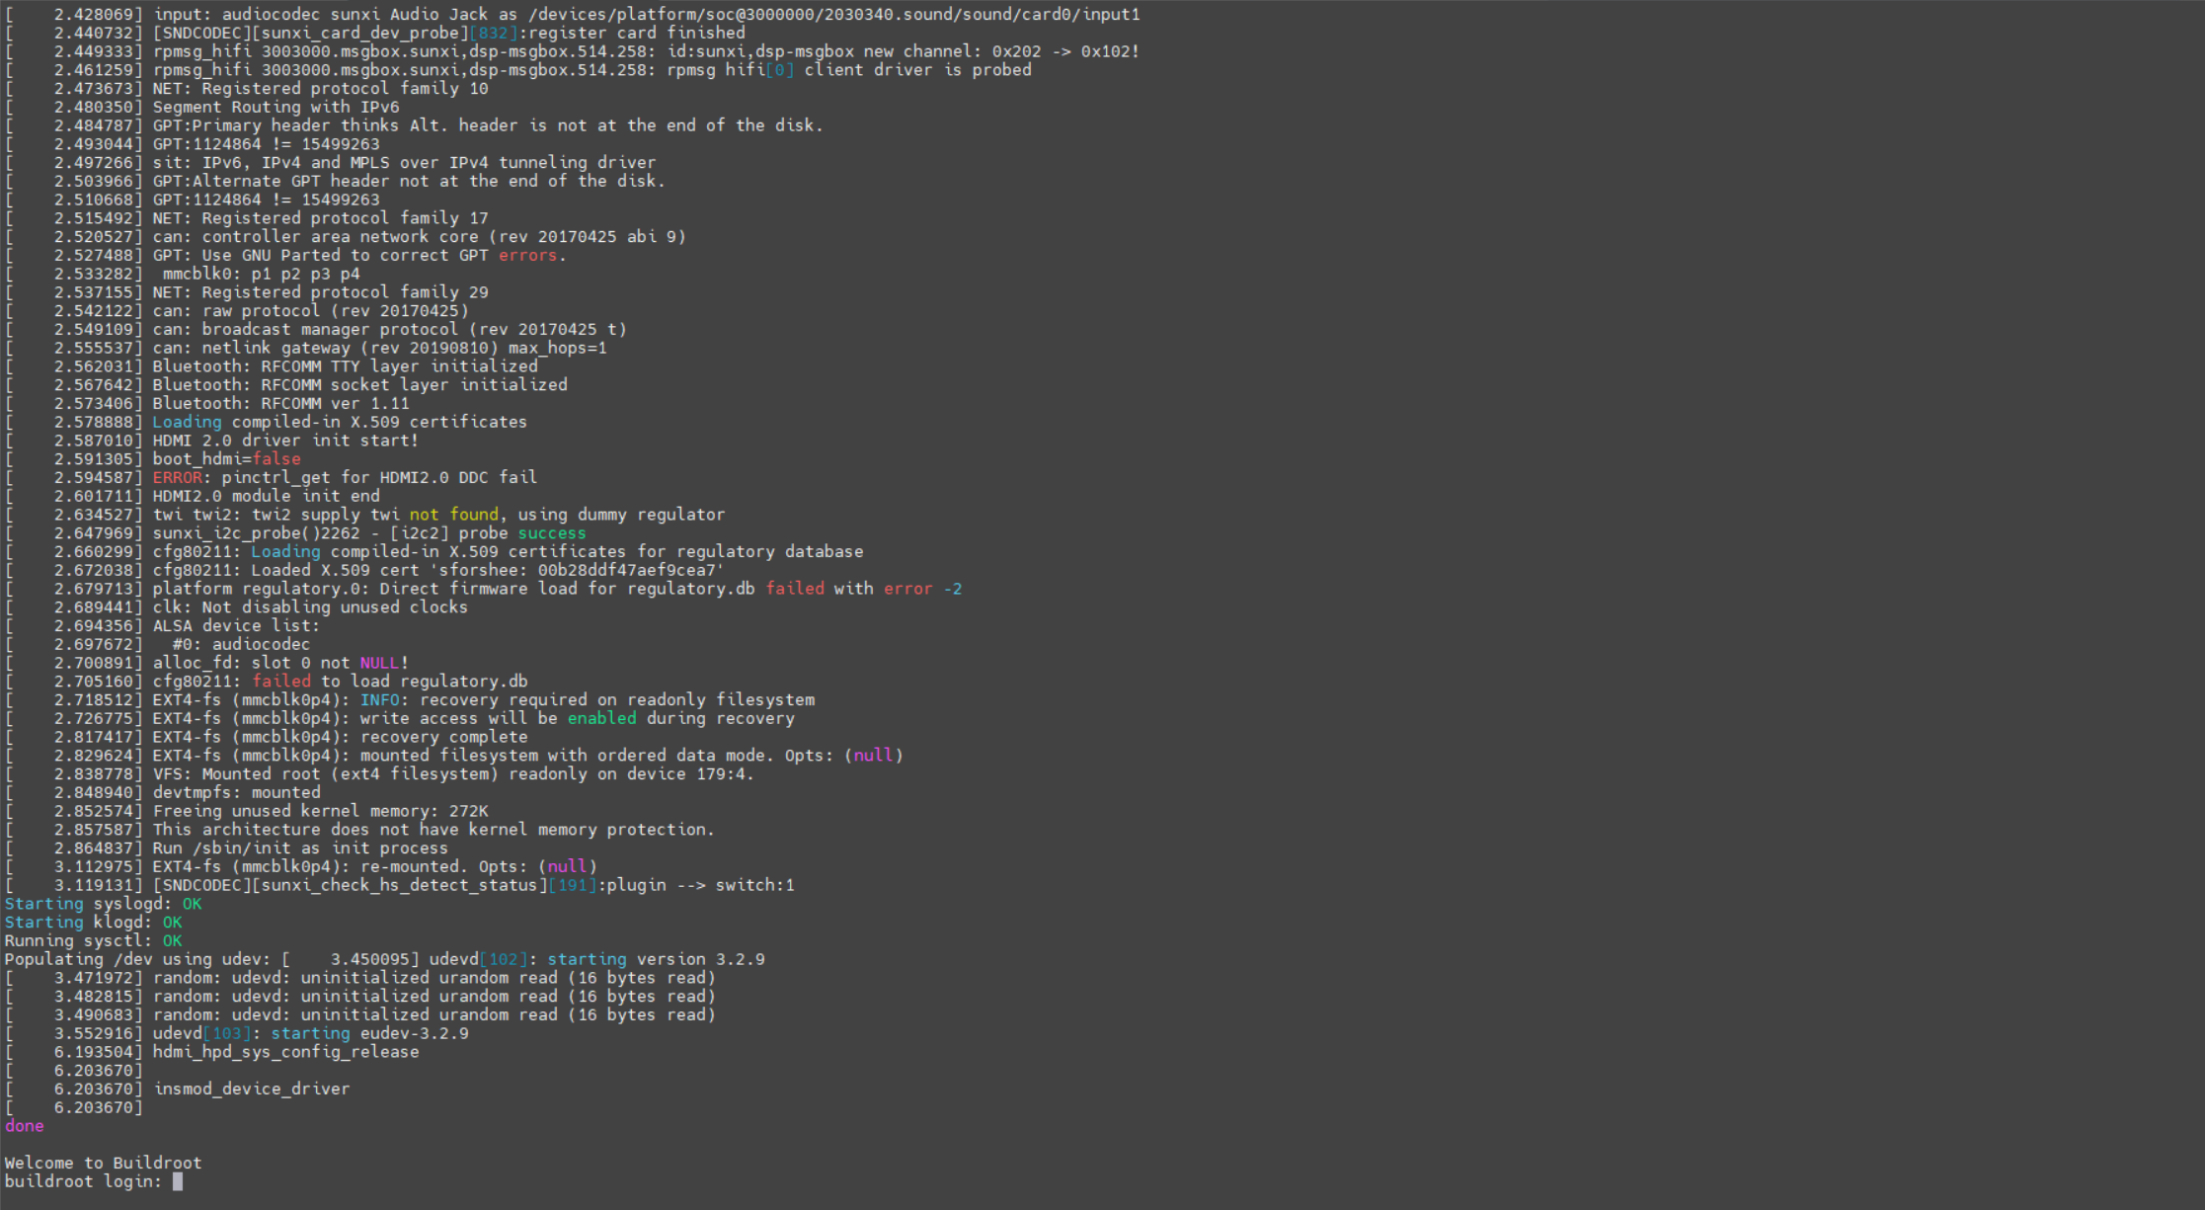Image resolution: width=2205 pixels, height=1210 pixels.
Task: Click the "Welcome to Buildroot" text
Action: 103,1163
